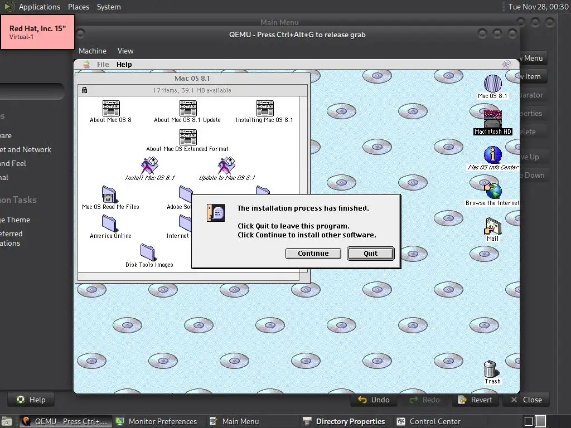Select the Trash icon on Mac desktop

491,369
